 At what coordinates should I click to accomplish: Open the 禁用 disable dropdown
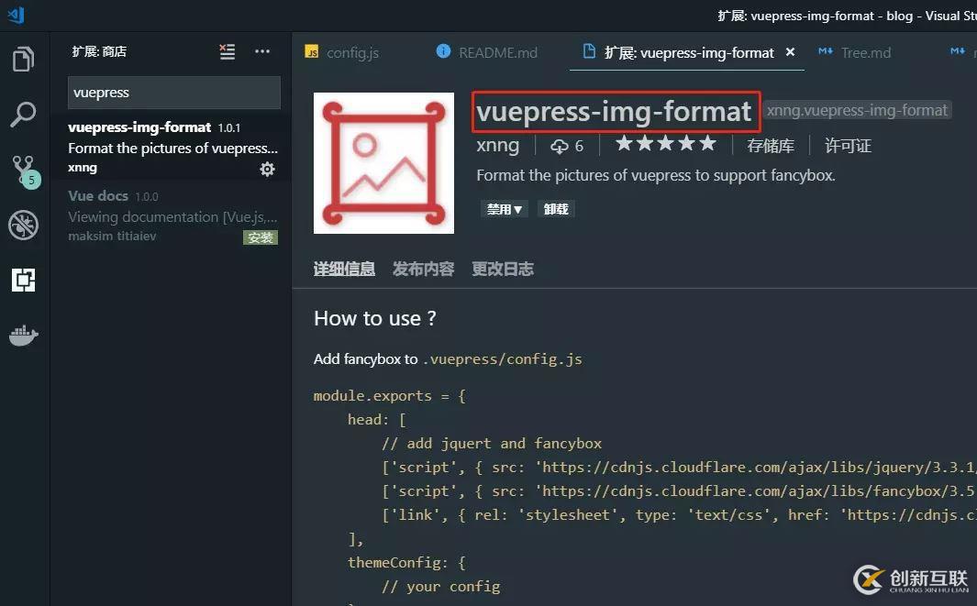tap(504, 209)
